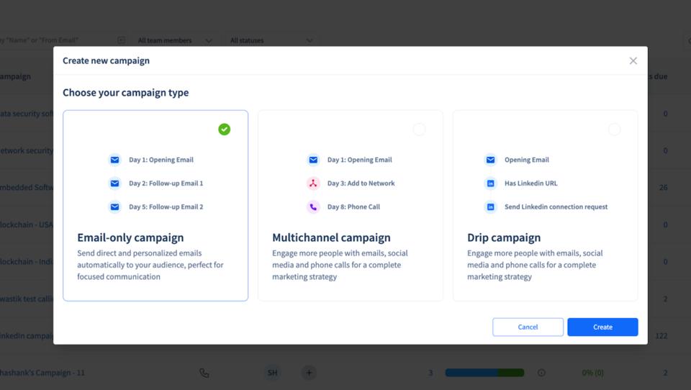Click the progress bar in Shashank's Campaign row

484,373
